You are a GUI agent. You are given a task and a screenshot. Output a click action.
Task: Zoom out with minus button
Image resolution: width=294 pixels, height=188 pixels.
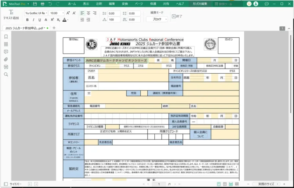tap(248, 184)
